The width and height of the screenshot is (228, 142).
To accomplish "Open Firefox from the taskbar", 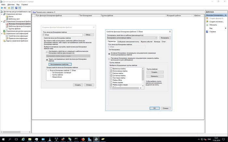I will click(x=83, y=139).
